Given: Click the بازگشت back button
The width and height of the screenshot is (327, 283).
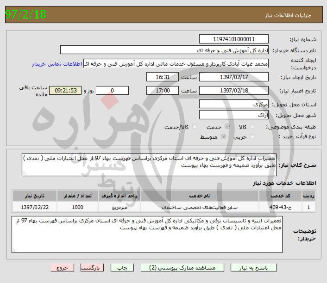Looking at the screenshot, I should (92, 268).
